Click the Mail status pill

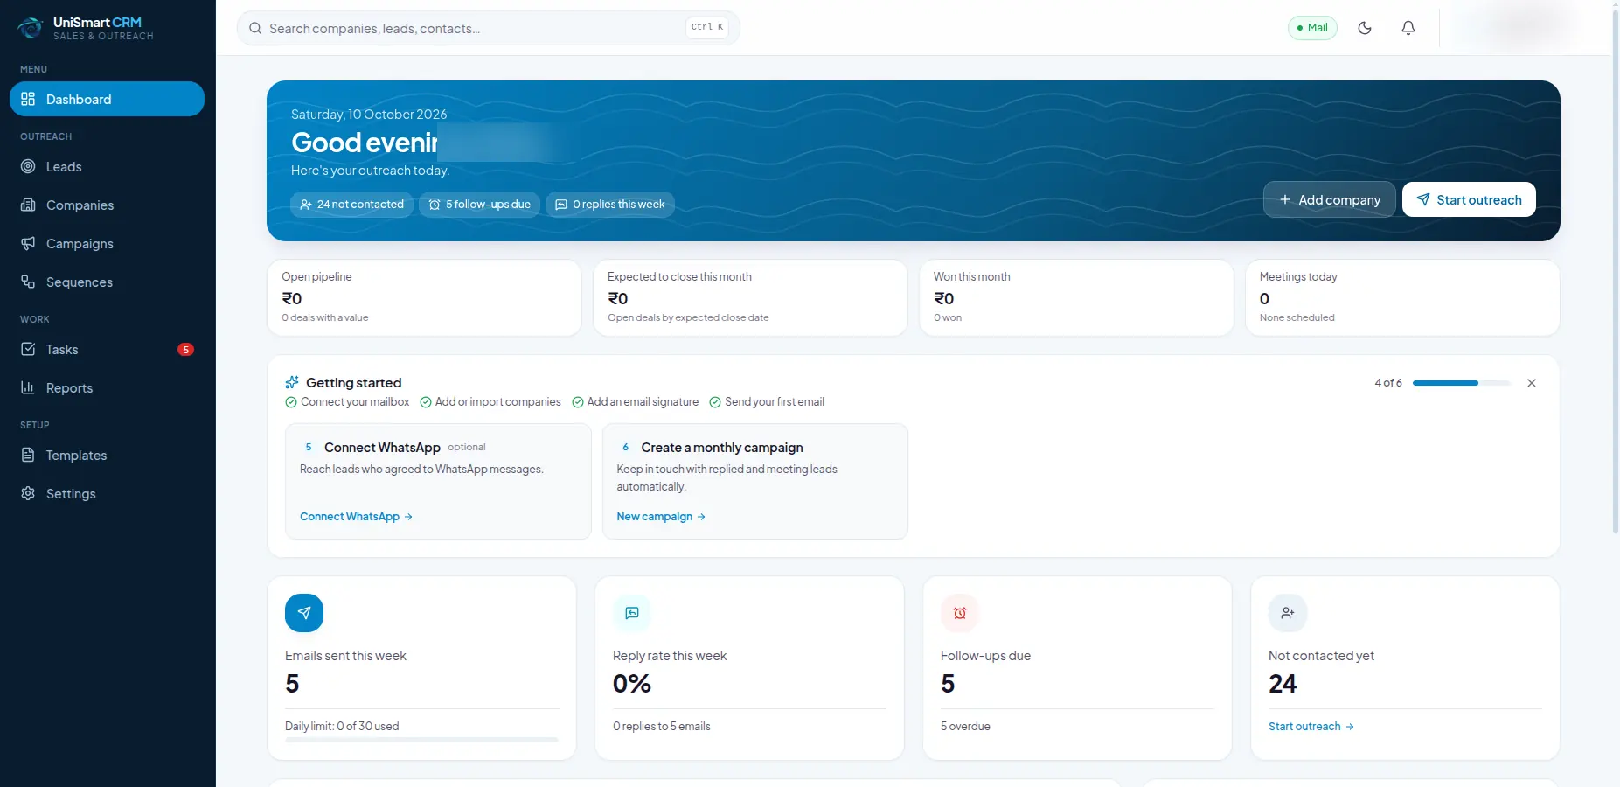tap(1312, 28)
